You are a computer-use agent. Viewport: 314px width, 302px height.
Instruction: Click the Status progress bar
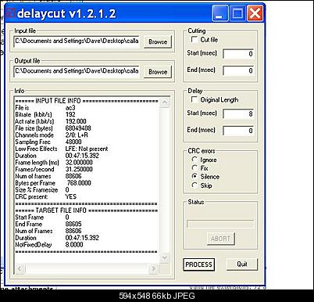(x=220, y=224)
